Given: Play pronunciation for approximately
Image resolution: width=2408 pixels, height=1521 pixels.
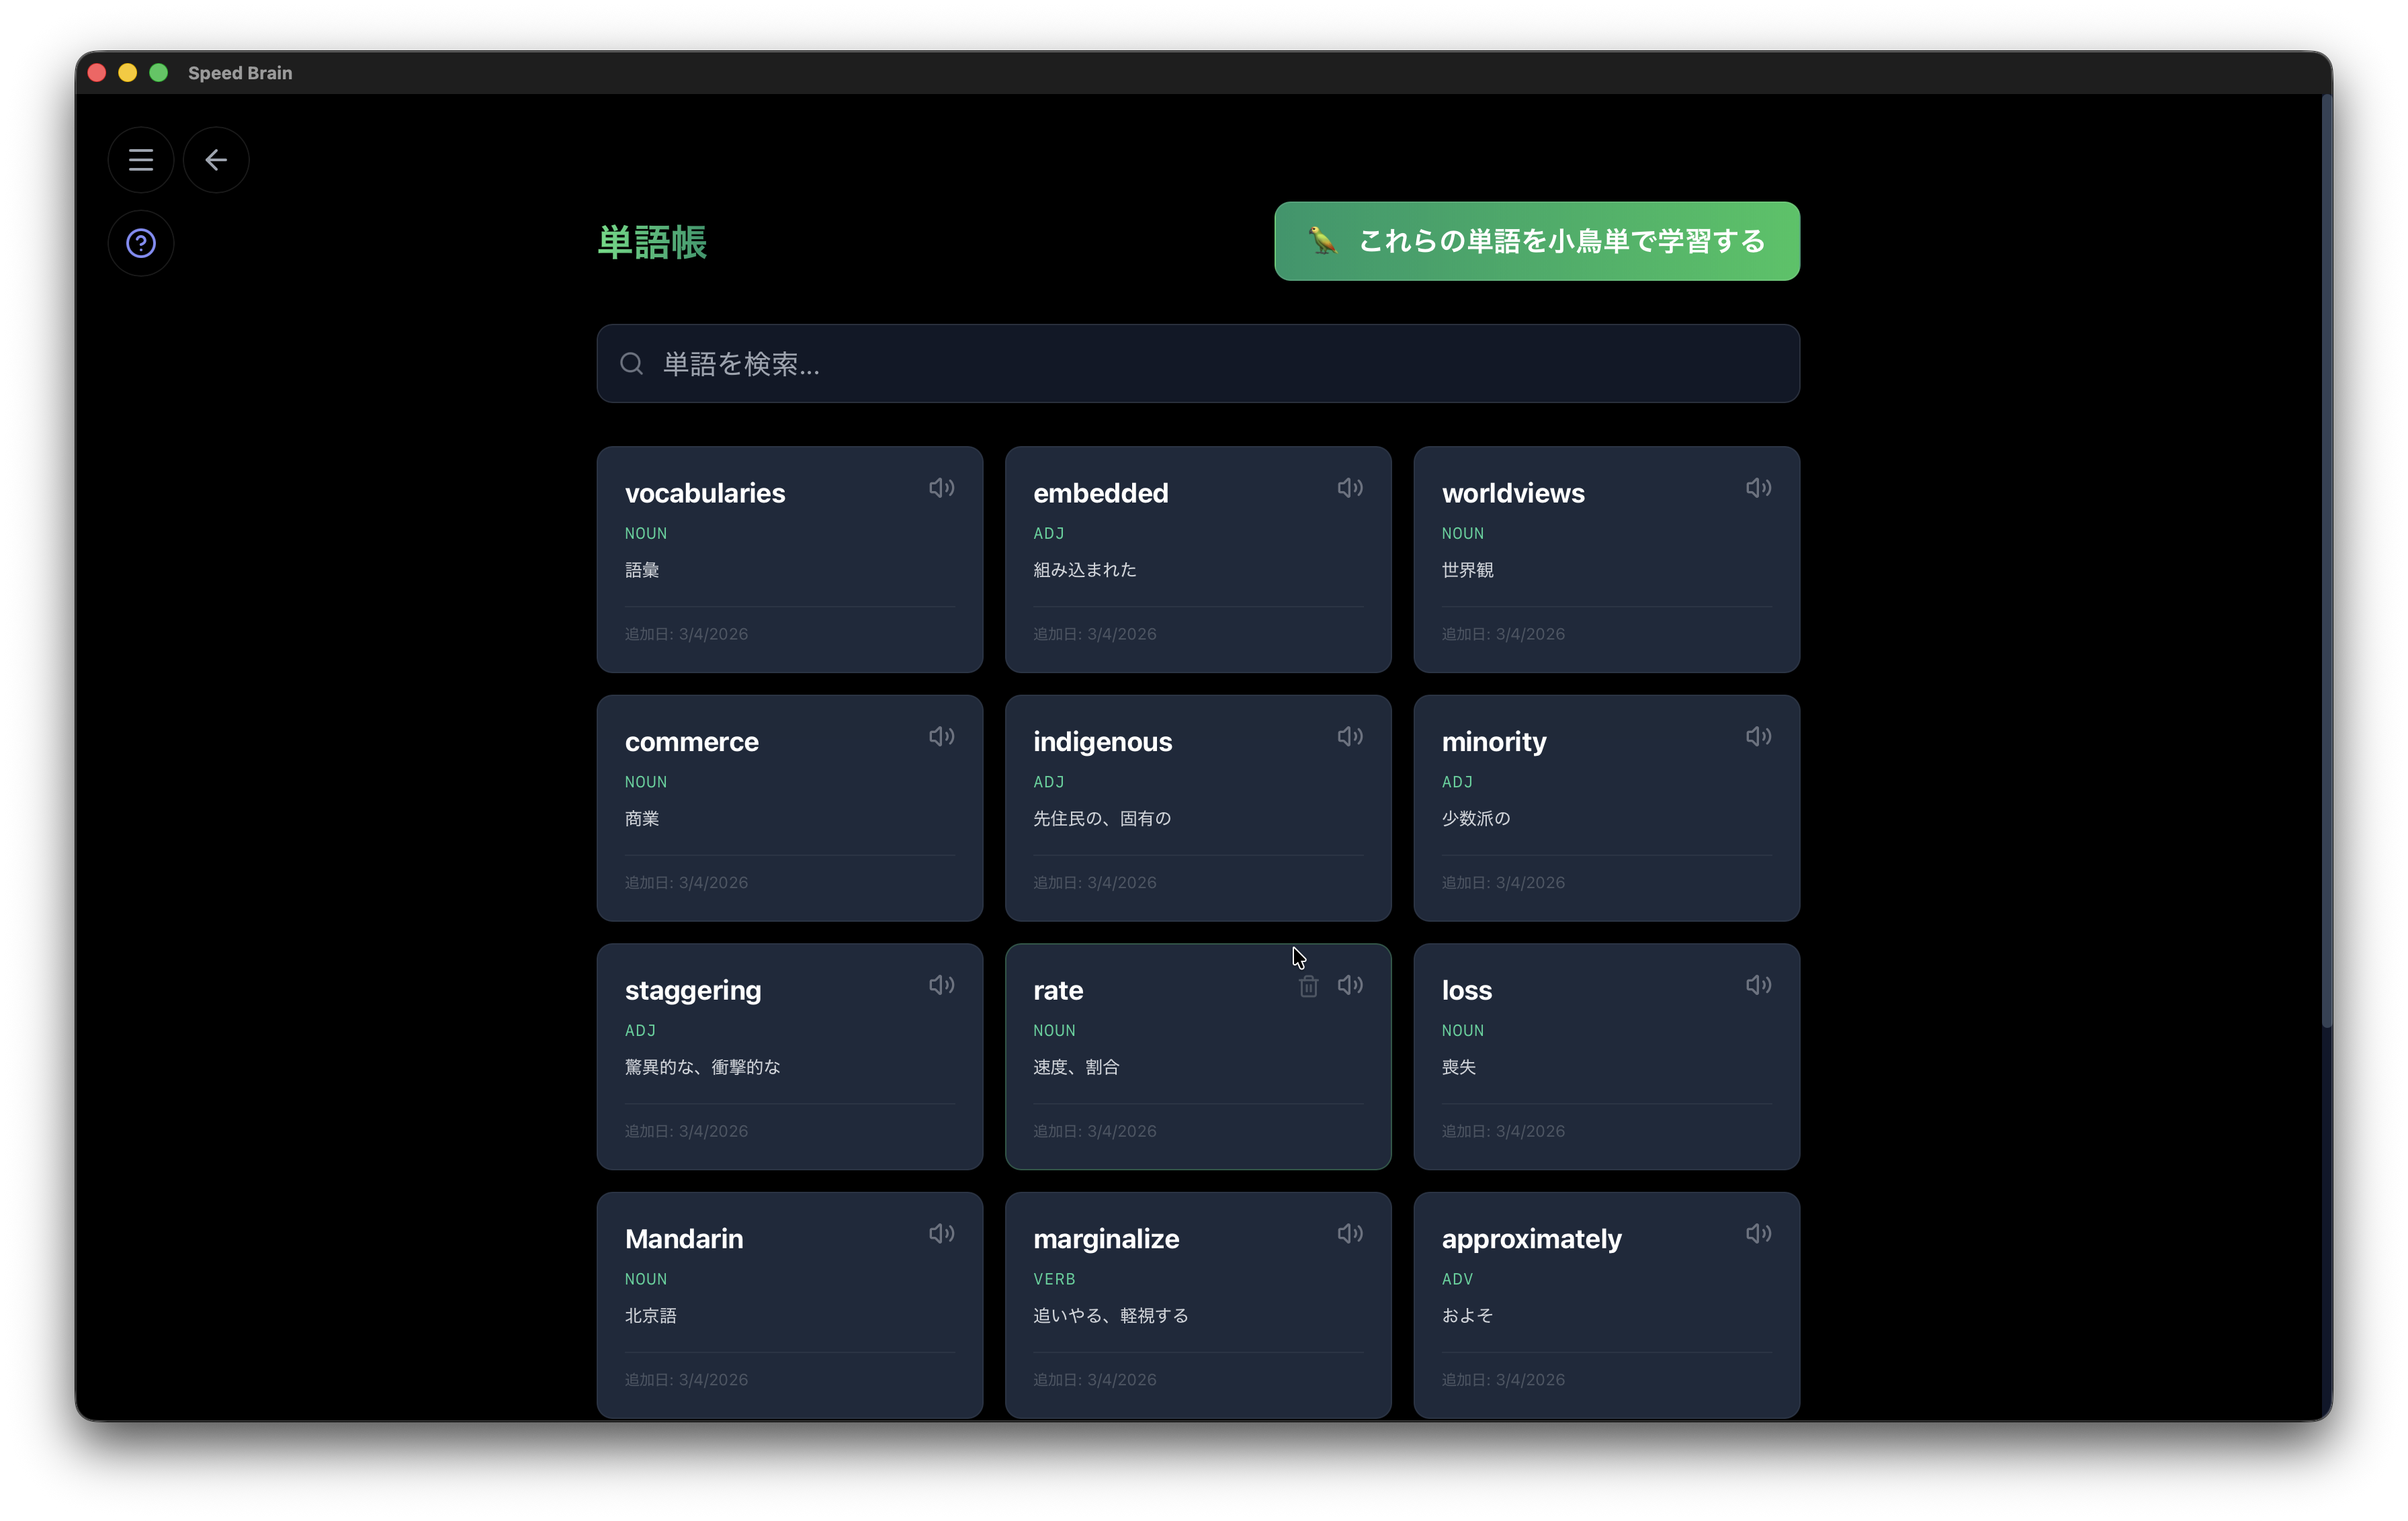Looking at the screenshot, I should click(1758, 1234).
